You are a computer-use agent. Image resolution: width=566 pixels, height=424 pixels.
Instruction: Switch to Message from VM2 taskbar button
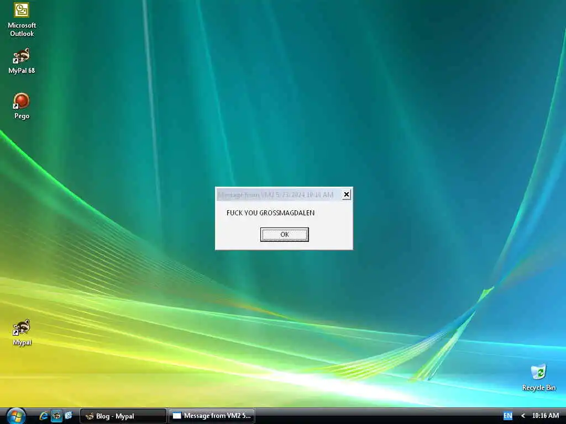coord(212,416)
